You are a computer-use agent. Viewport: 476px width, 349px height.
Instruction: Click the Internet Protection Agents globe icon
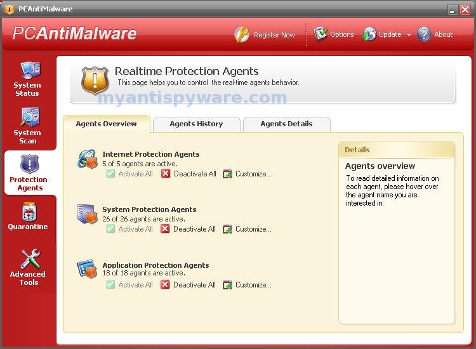coord(87,159)
